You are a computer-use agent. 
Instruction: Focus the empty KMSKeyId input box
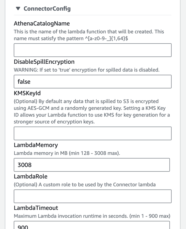pos(93,133)
